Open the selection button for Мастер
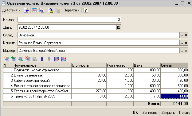This screenshot has width=192, height=116. [182, 51]
